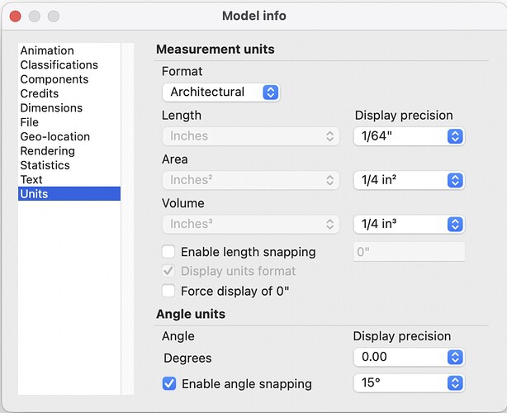Viewport: 507px width, 413px height.
Task: Click the length snapping value field
Action: (409, 252)
